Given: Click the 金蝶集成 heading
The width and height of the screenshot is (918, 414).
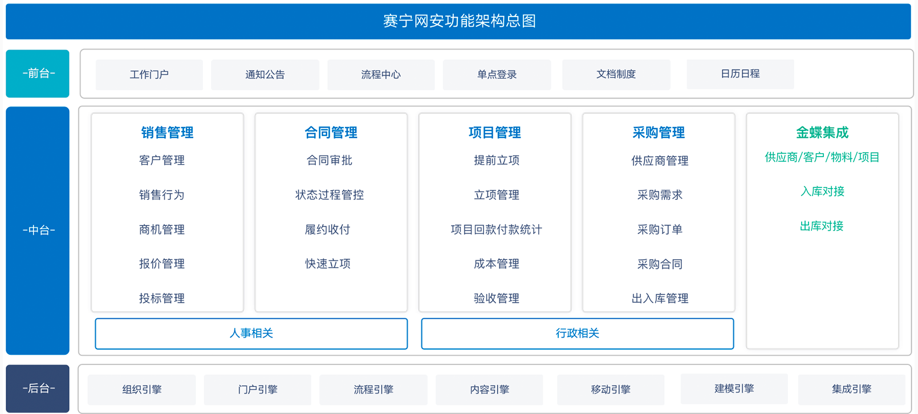Looking at the screenshot, I should [x=822, y=133].
